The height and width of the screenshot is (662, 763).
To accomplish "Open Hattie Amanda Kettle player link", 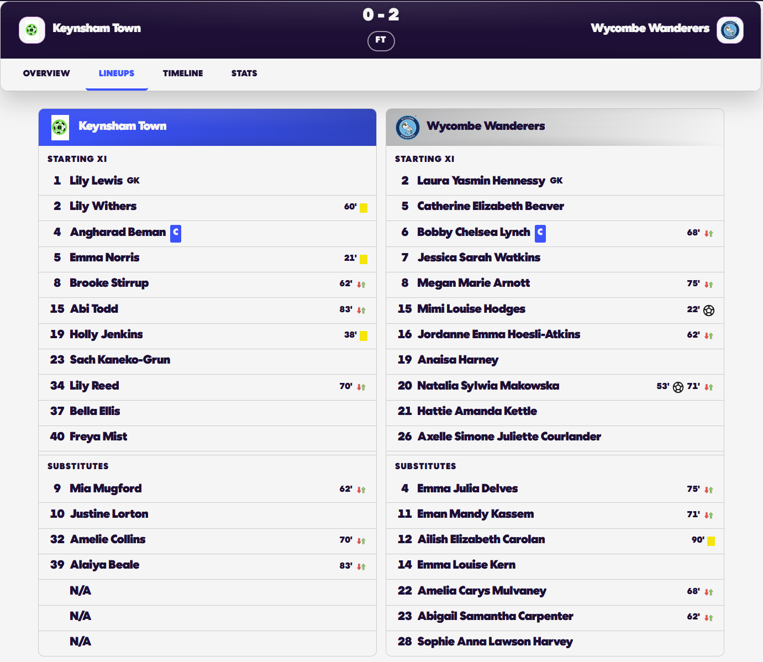I will [477, 411].
